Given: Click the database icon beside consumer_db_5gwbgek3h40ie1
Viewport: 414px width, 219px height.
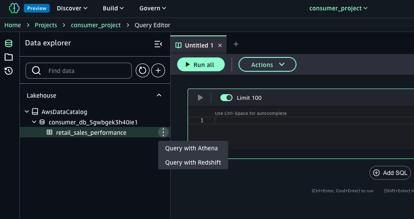Looking at the screenshot, I should tap(42, 122).
